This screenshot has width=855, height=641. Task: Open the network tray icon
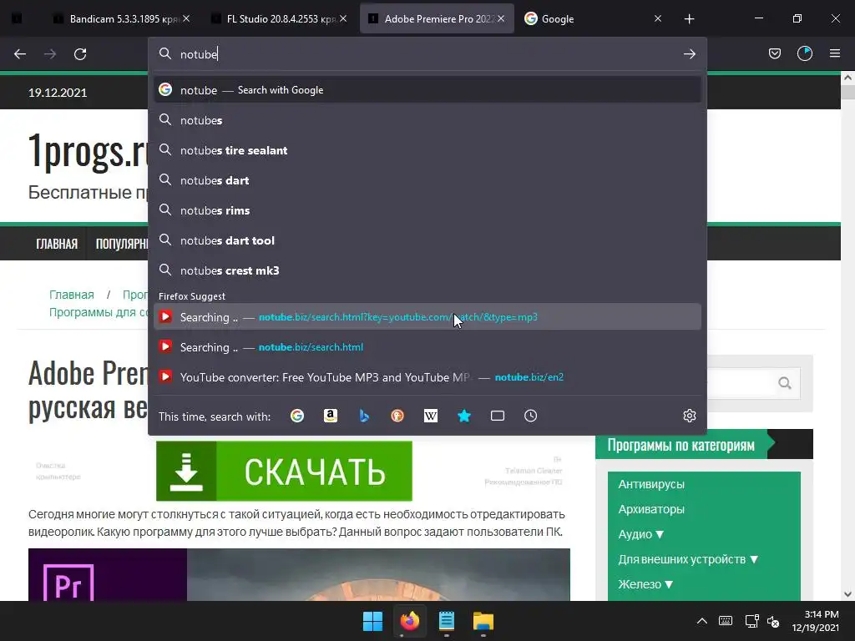click(752, 621)
